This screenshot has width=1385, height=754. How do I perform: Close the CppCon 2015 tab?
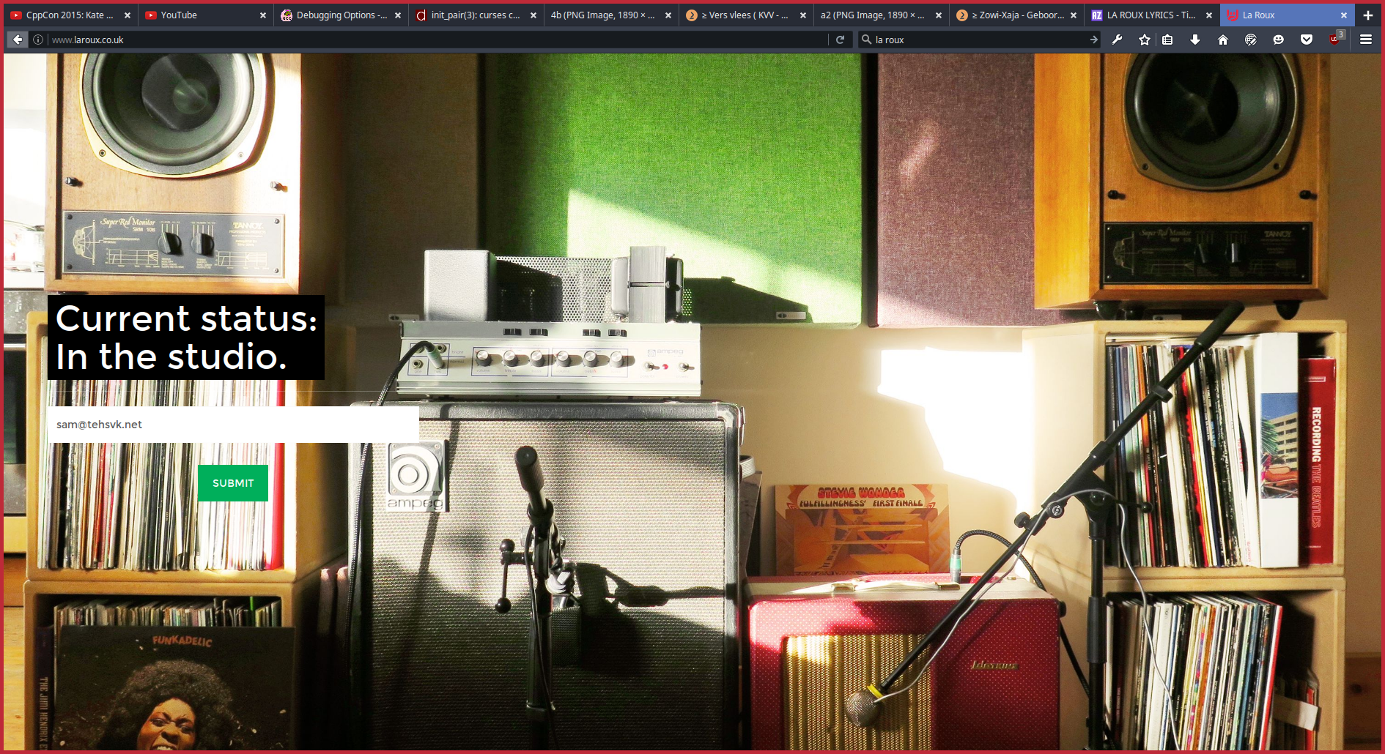(x=128, y=15)
